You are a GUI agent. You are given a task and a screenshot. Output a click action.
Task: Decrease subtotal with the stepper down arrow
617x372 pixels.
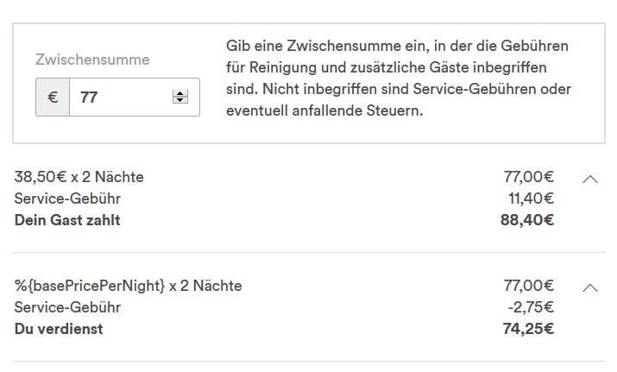point(180,101)
